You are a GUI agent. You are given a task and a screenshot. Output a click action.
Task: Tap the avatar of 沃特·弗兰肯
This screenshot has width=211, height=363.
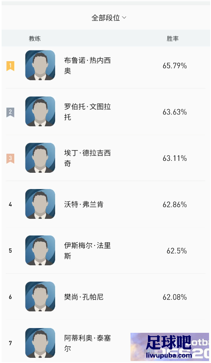click(x=40, y=204)
